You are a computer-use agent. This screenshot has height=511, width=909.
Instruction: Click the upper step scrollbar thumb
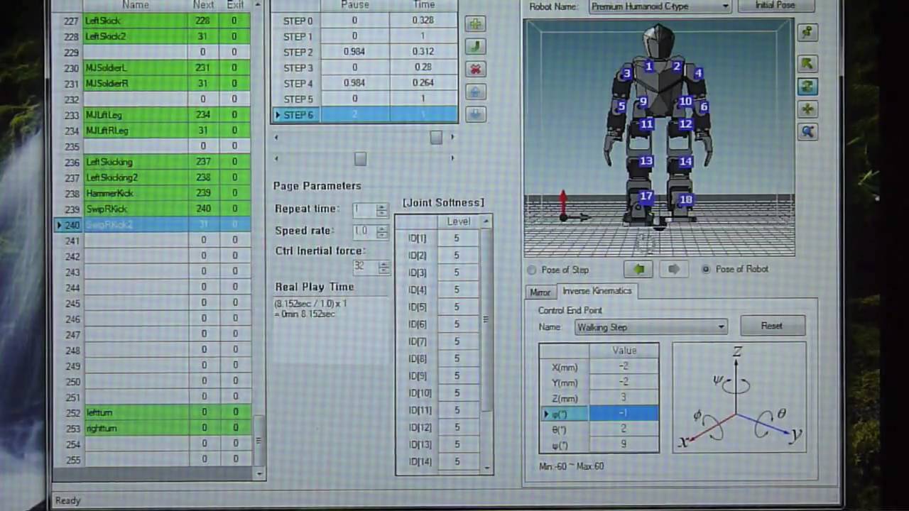click(x=436, y=138)
